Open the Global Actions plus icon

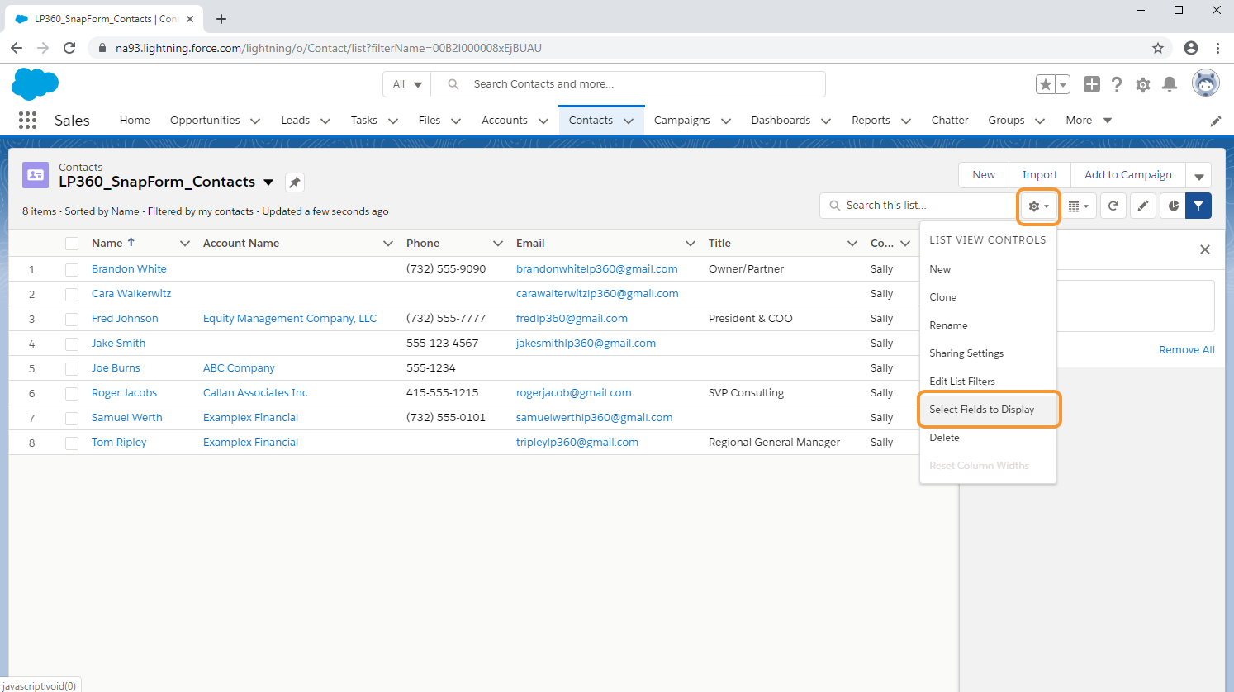[x=1092, y=84]
